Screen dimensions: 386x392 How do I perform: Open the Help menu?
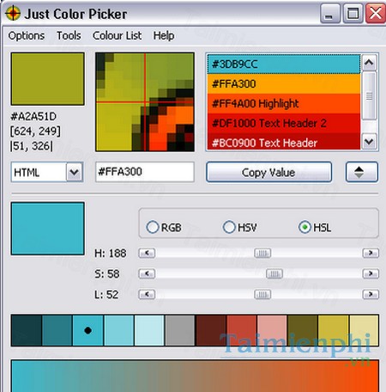tap(164, 36)
